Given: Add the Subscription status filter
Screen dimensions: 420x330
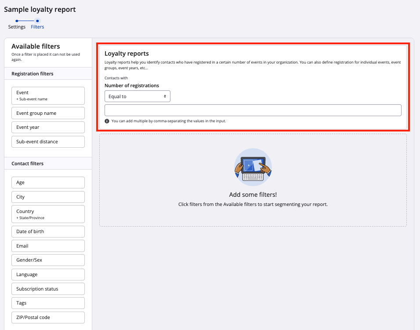Looking at the screenshot, I should point(48,289).
